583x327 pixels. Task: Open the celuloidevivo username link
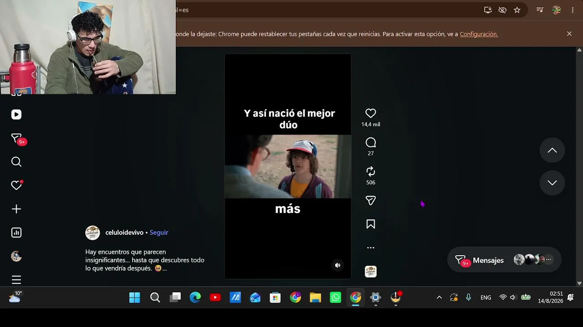click(x=124, y=233)
